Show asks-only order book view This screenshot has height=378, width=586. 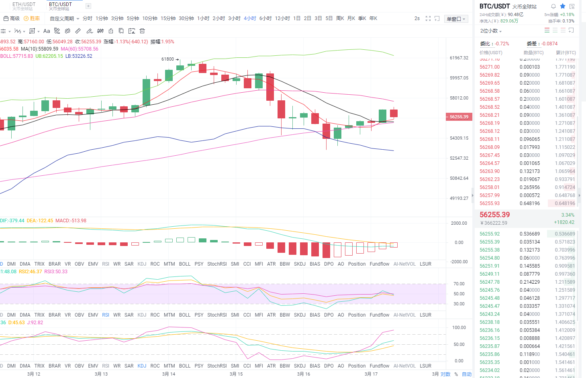pos(563,30)
